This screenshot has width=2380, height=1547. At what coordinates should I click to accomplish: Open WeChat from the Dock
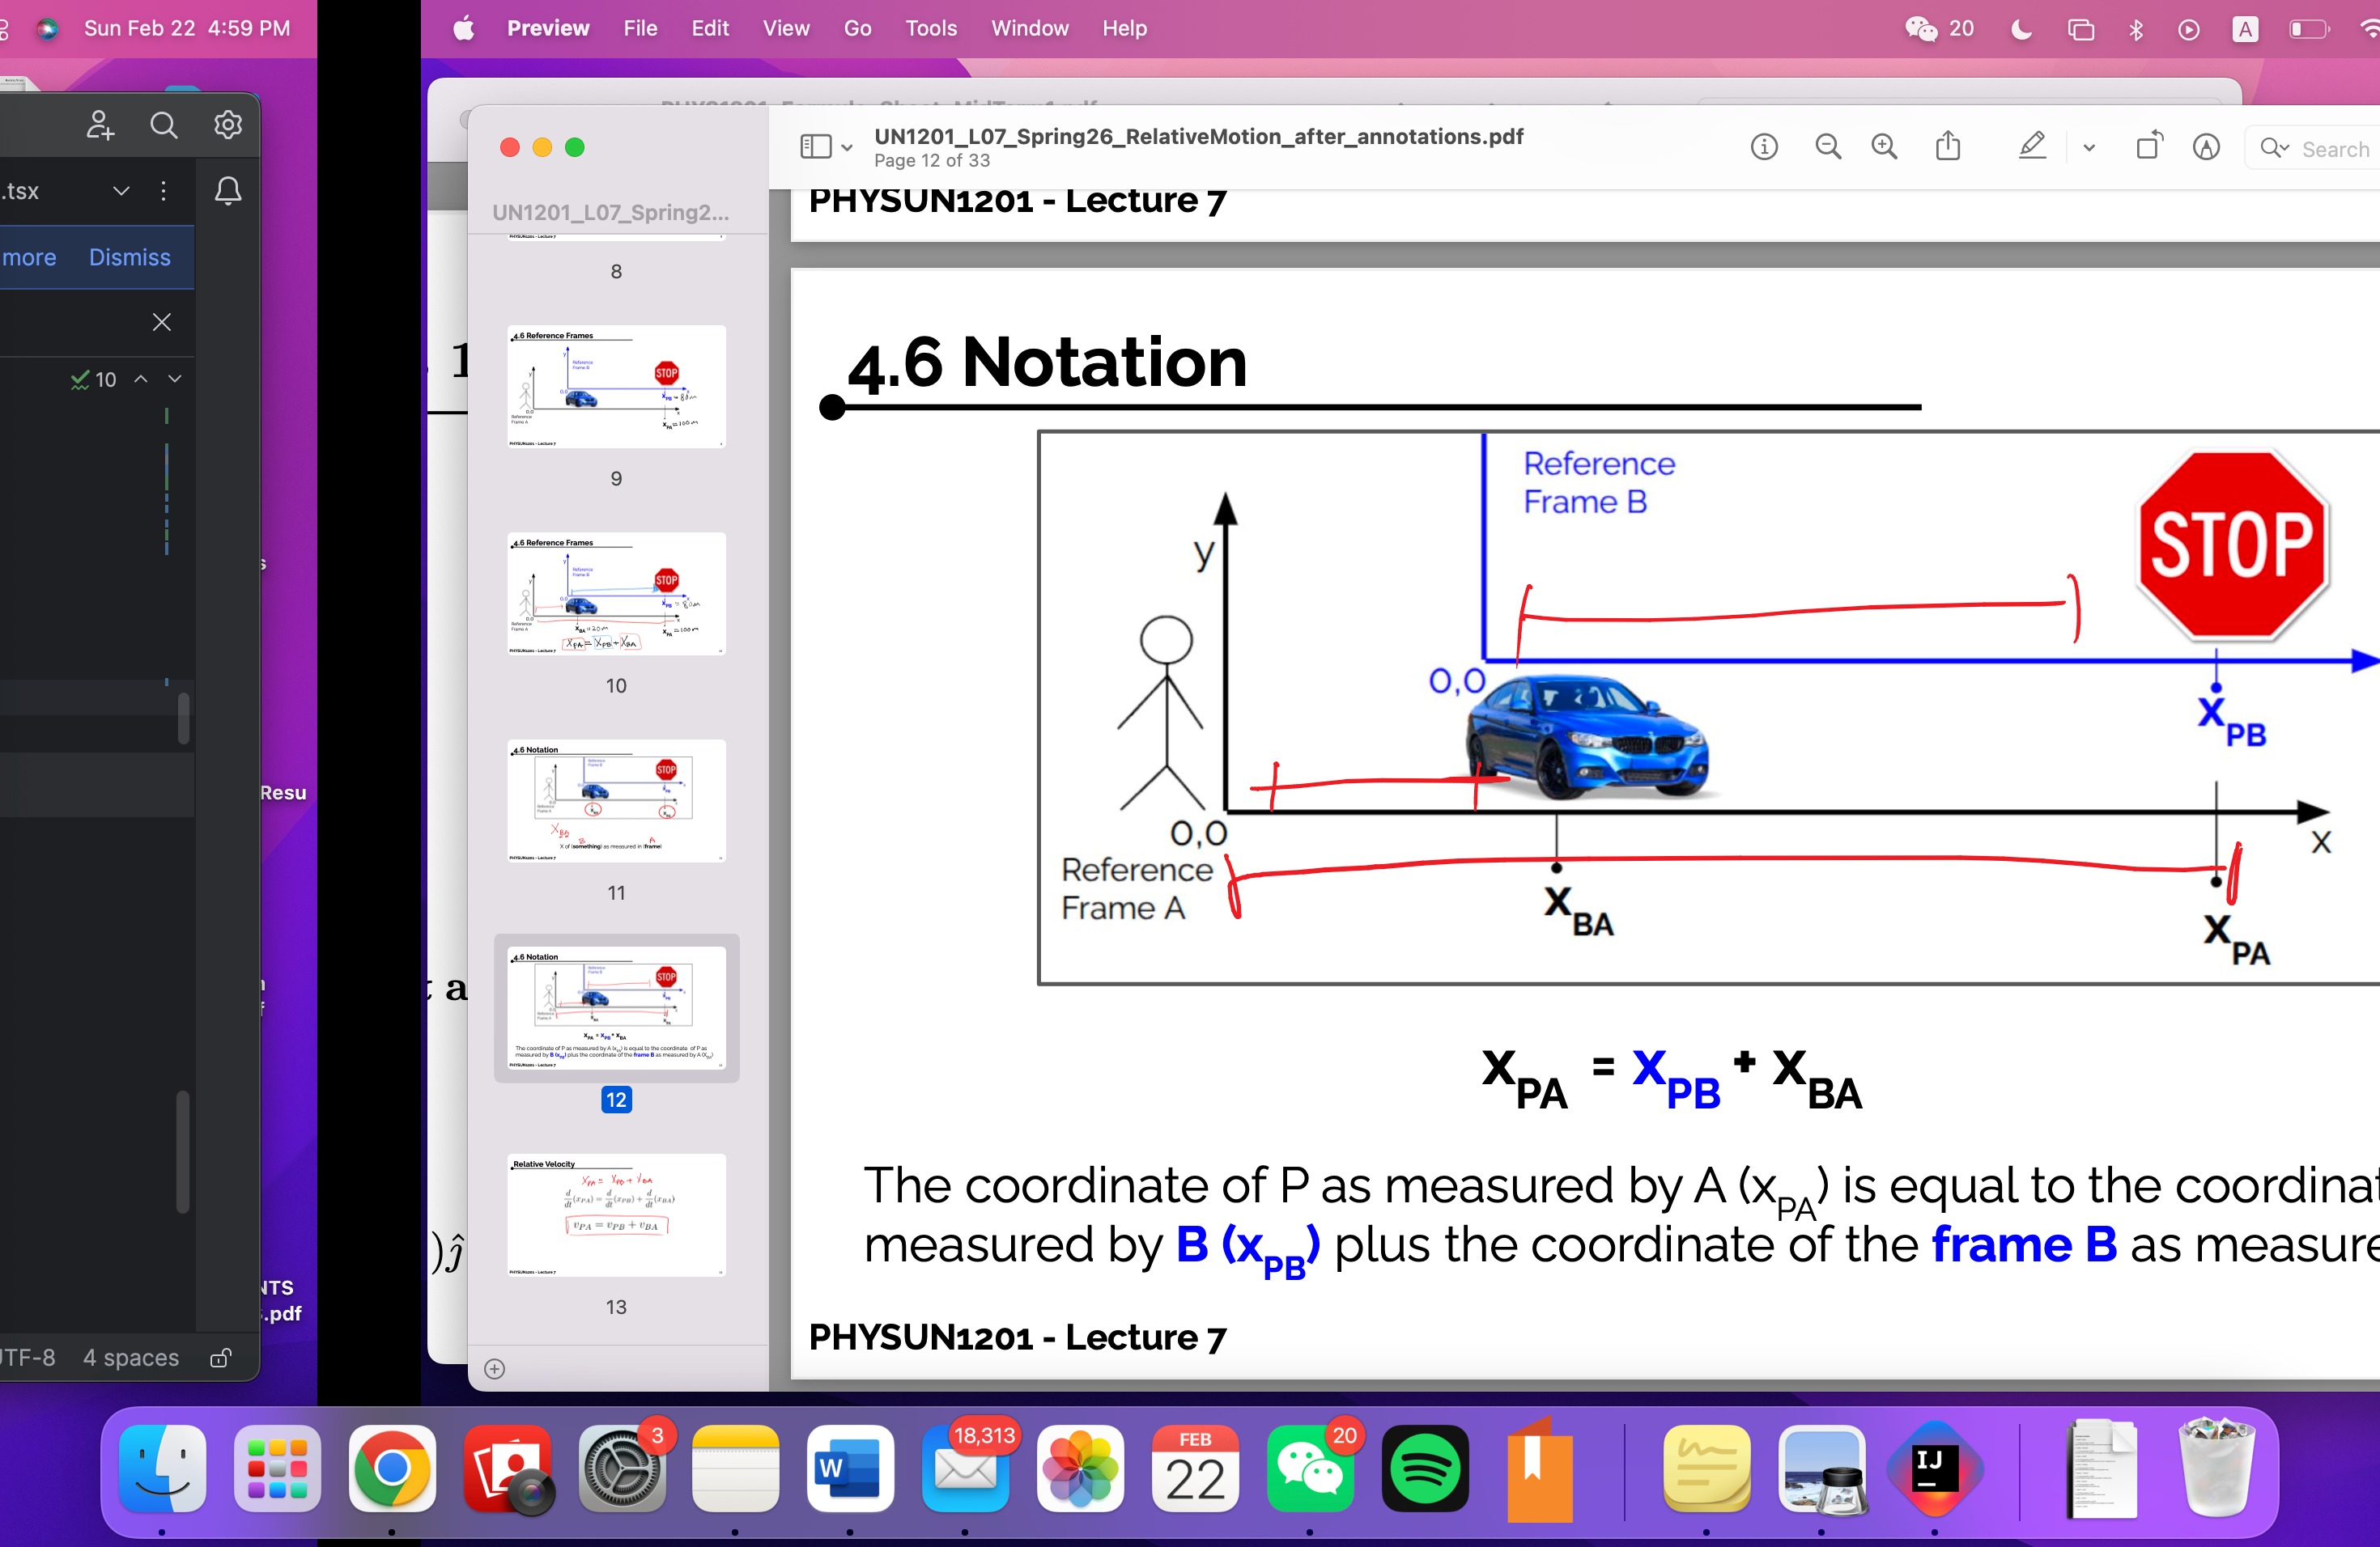(x=1311, y=1468)
